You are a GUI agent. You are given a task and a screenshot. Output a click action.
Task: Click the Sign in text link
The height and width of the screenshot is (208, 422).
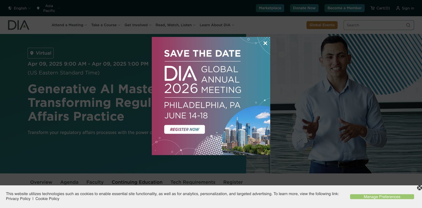[408, 8]
